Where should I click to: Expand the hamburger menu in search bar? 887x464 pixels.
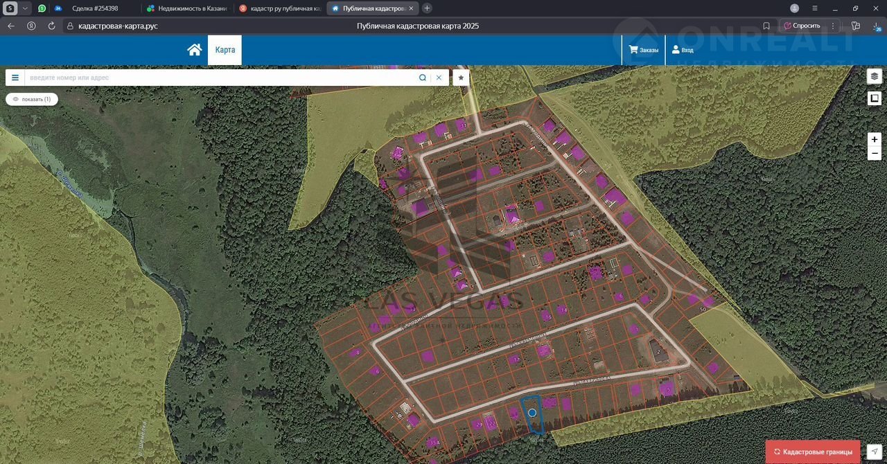pos(15,78)
